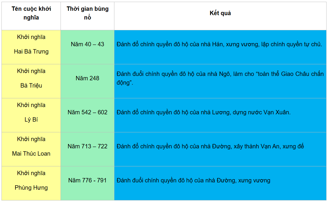Click the 'Năm 248' time cell
The width and height of the screenshot is (328, 201).
click(x=87, y=79)
